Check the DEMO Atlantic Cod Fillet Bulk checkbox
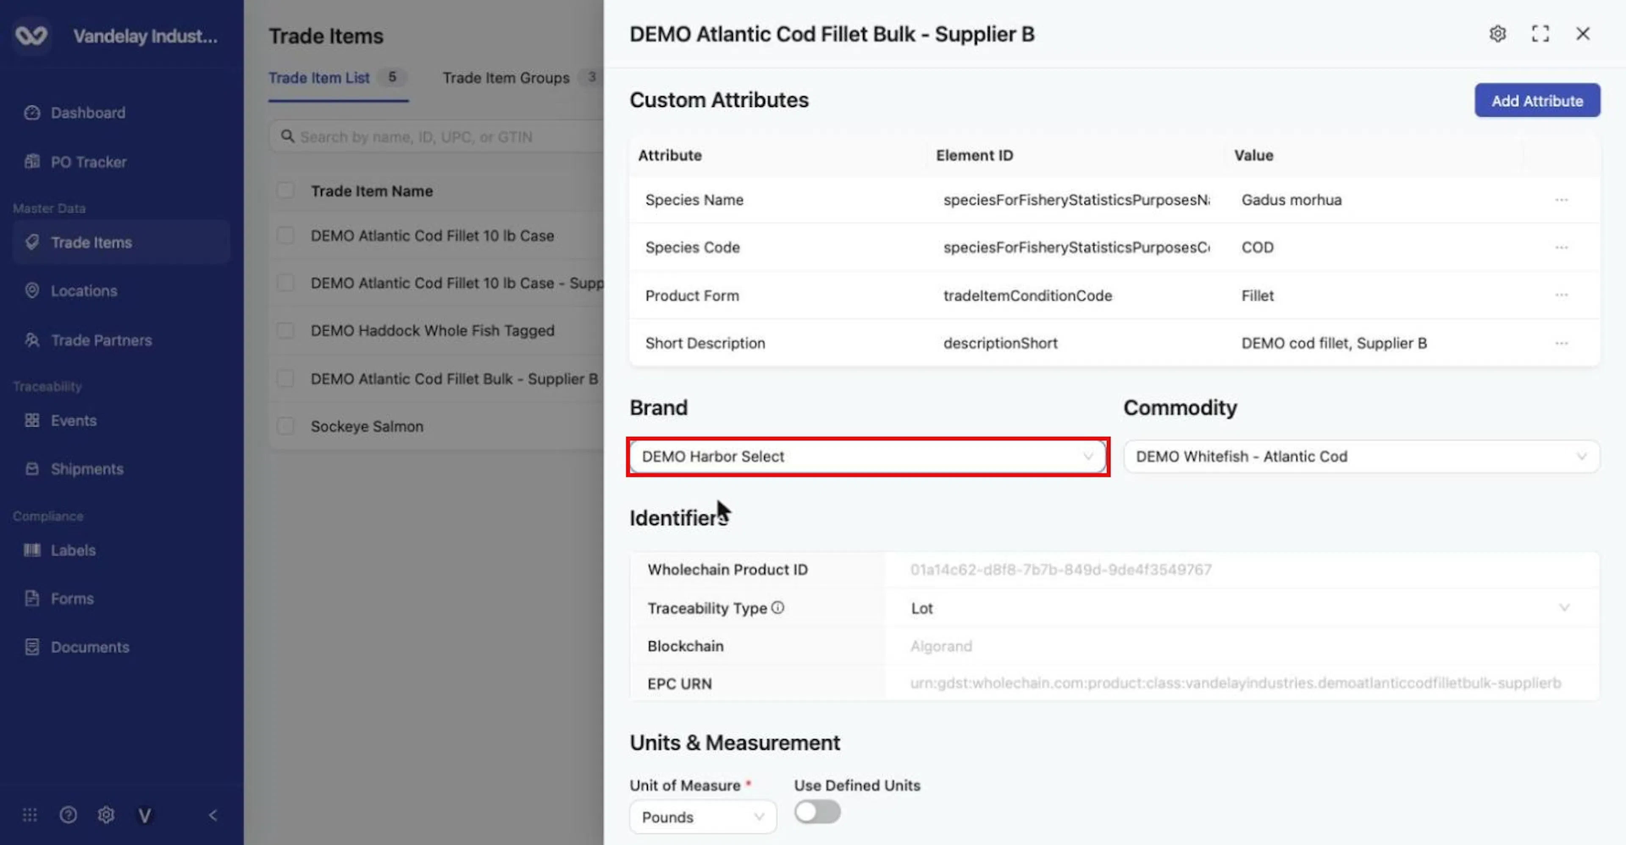The image size is (1626, 845). (285, 378)
